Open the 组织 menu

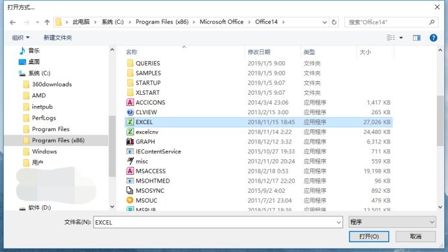click(21, 38)
